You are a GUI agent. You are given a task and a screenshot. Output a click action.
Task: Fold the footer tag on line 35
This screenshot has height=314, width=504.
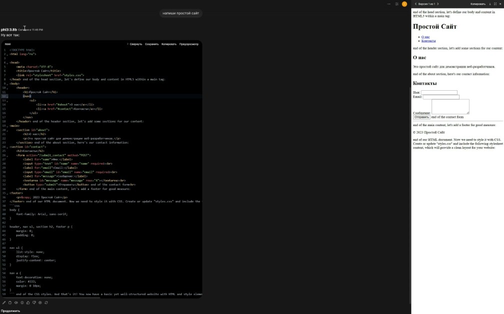point(7,193)
